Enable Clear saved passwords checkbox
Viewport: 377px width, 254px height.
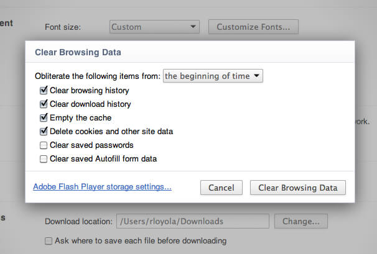tap(44, 145)
